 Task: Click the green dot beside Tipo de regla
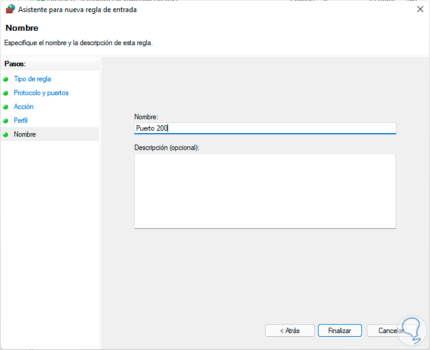coord(7,79)
